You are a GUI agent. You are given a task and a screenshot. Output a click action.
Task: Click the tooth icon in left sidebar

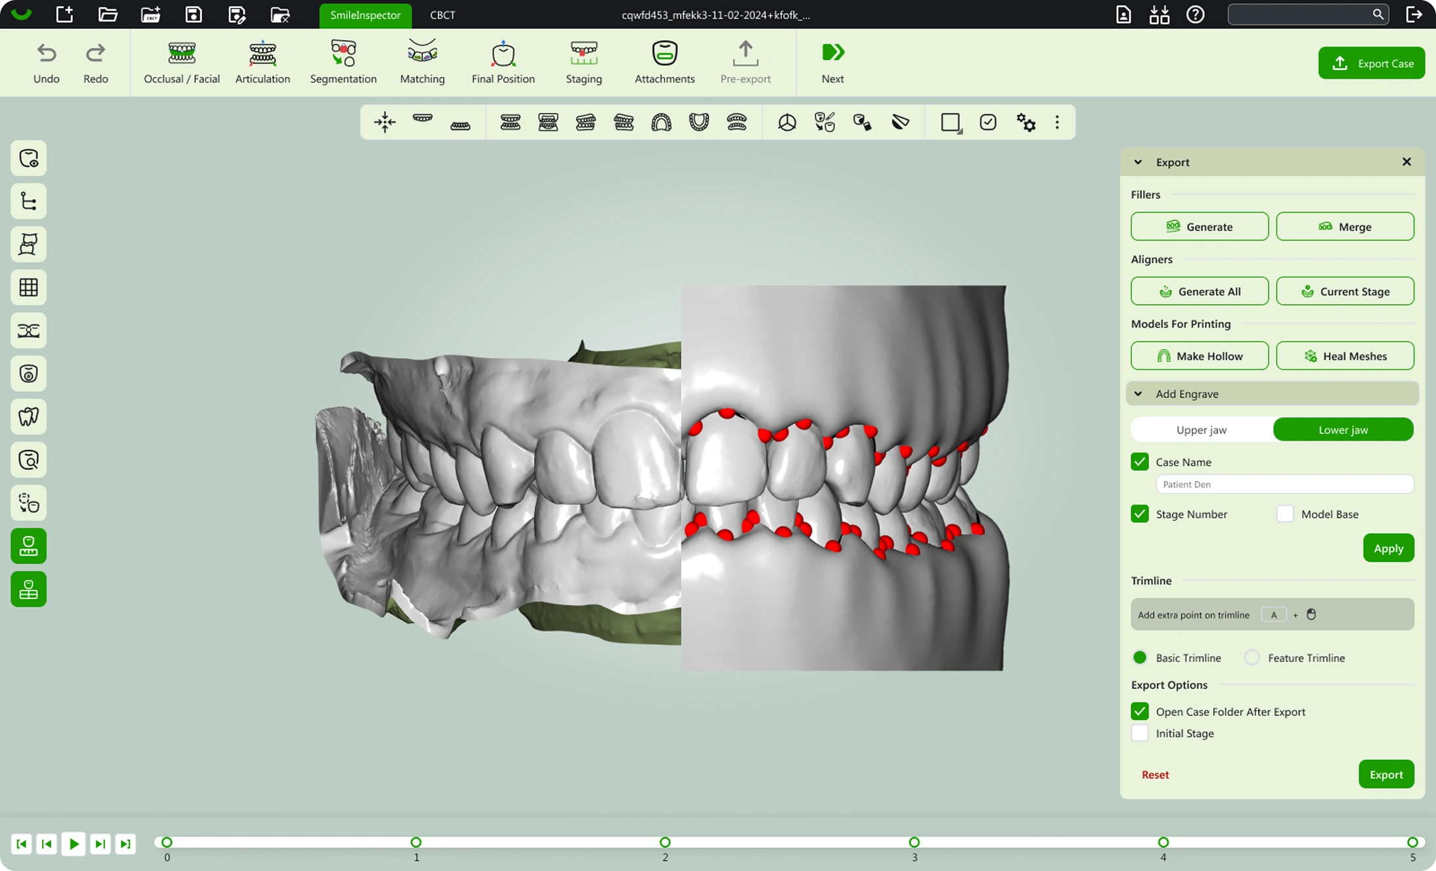click(x=28, y=416)
